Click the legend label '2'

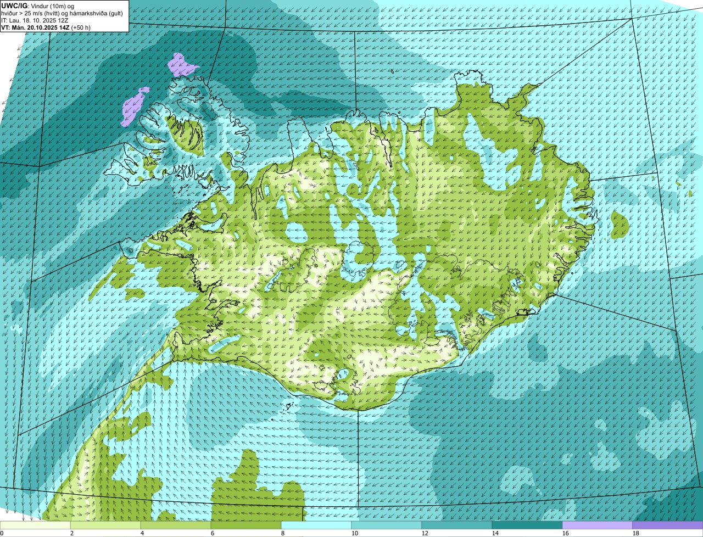(72, 533)
